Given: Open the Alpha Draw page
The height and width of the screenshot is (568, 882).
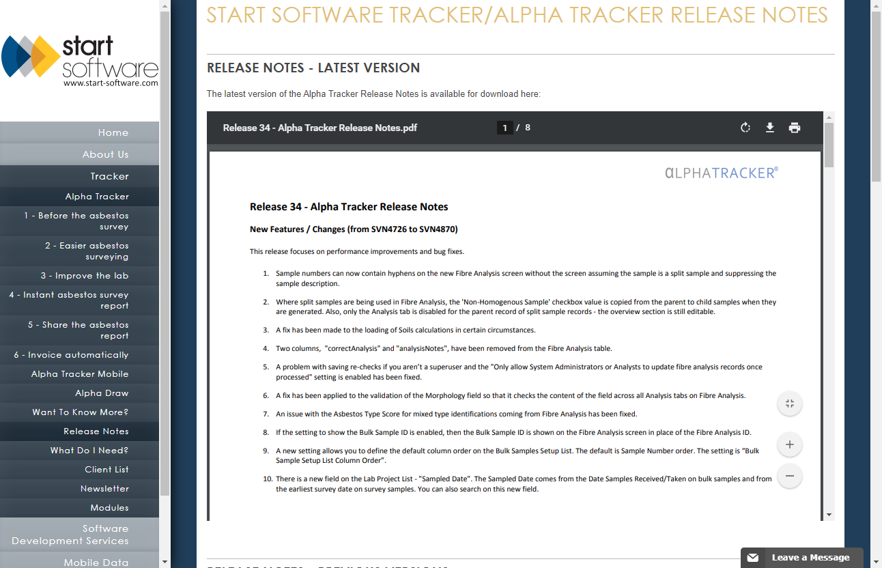Looking at the screenshot, I should pos(79,393).
